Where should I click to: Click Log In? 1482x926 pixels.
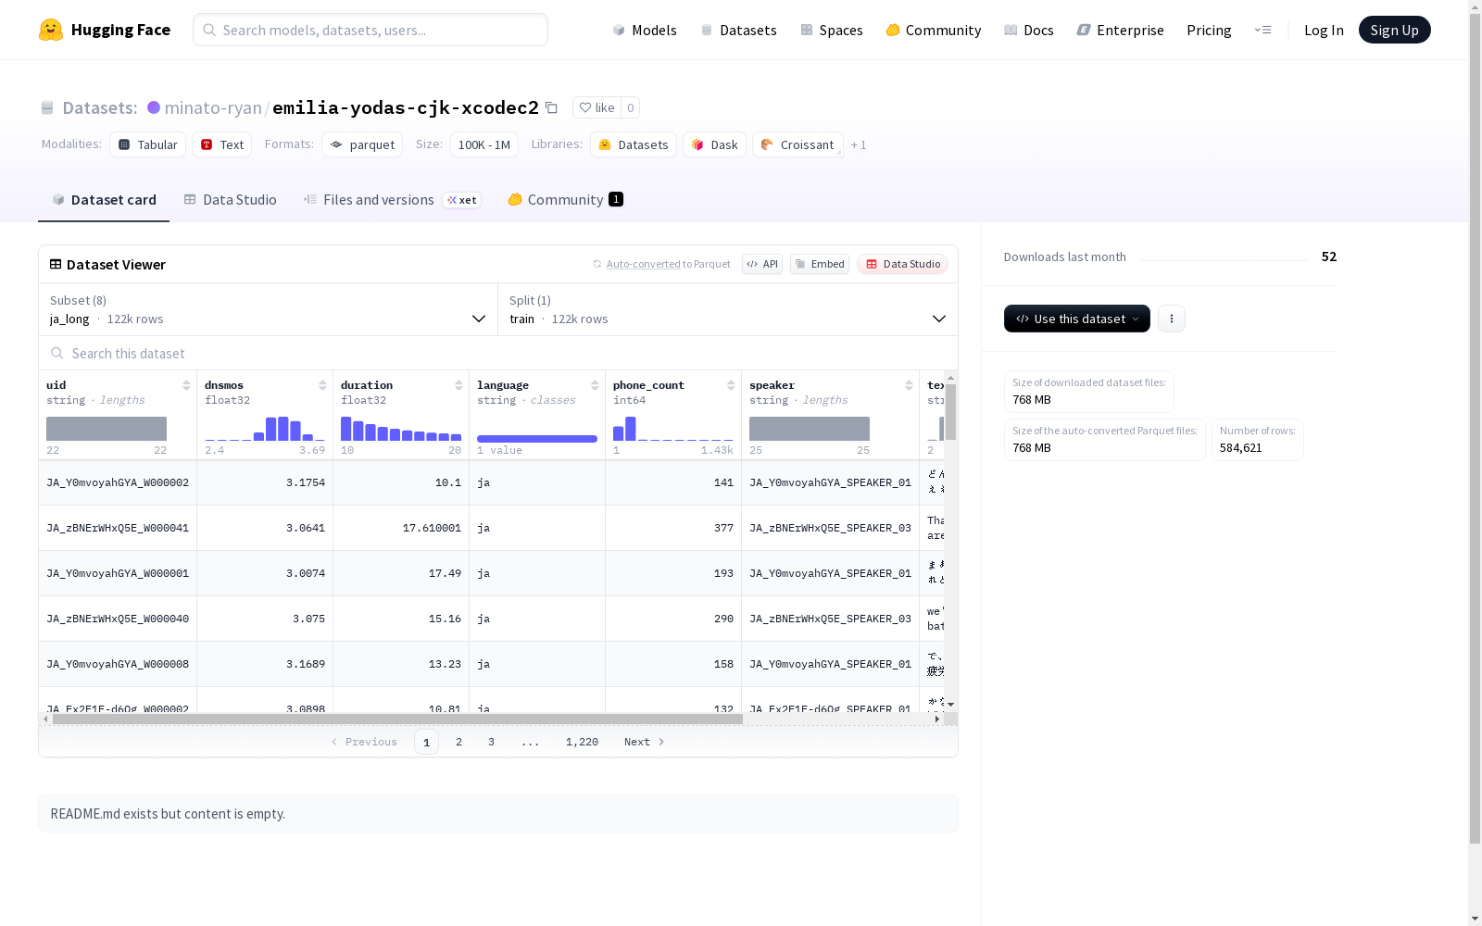point(1324,30)
